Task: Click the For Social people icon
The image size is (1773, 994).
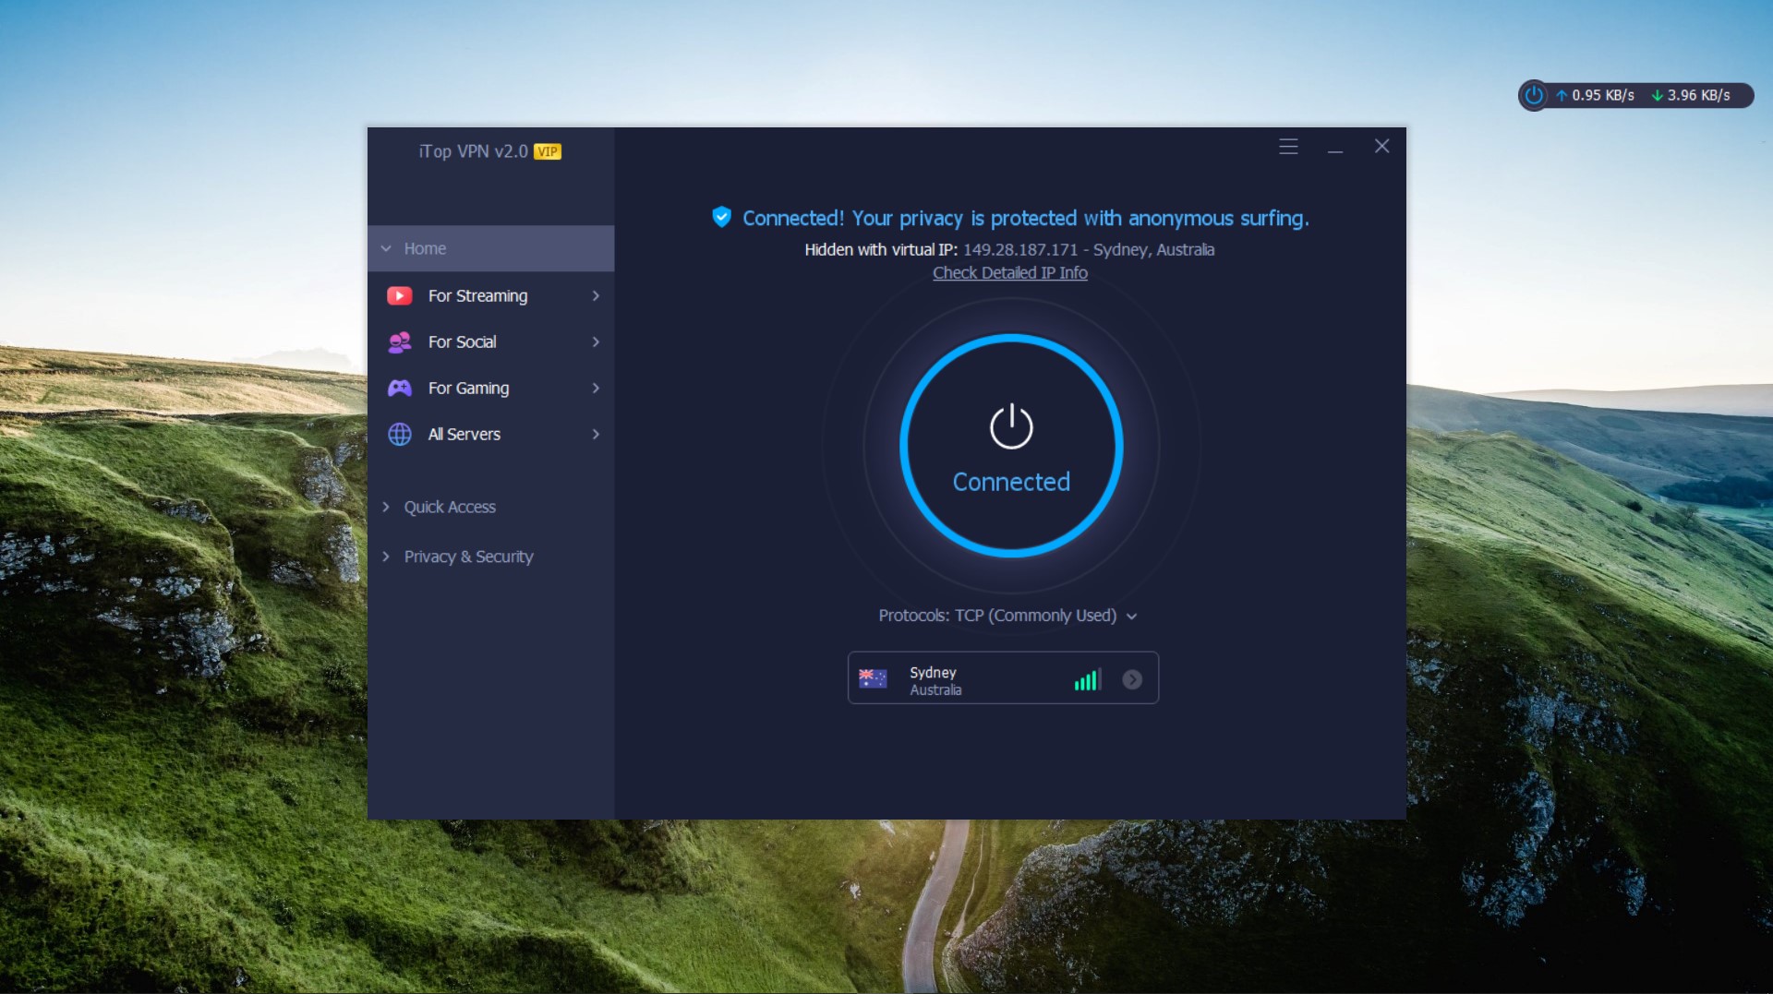Action: [399, 342]
